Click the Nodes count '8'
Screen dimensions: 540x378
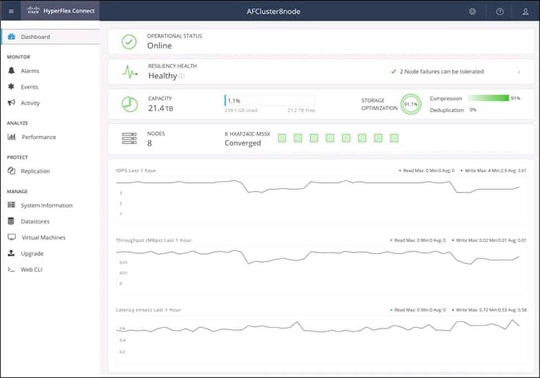[x=149, y=143]
